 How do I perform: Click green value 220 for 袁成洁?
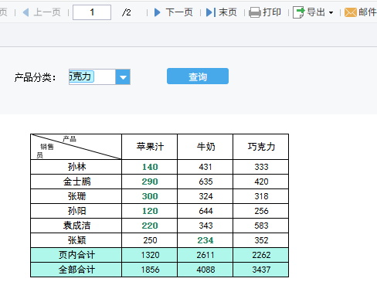click(x=150, y=226)
